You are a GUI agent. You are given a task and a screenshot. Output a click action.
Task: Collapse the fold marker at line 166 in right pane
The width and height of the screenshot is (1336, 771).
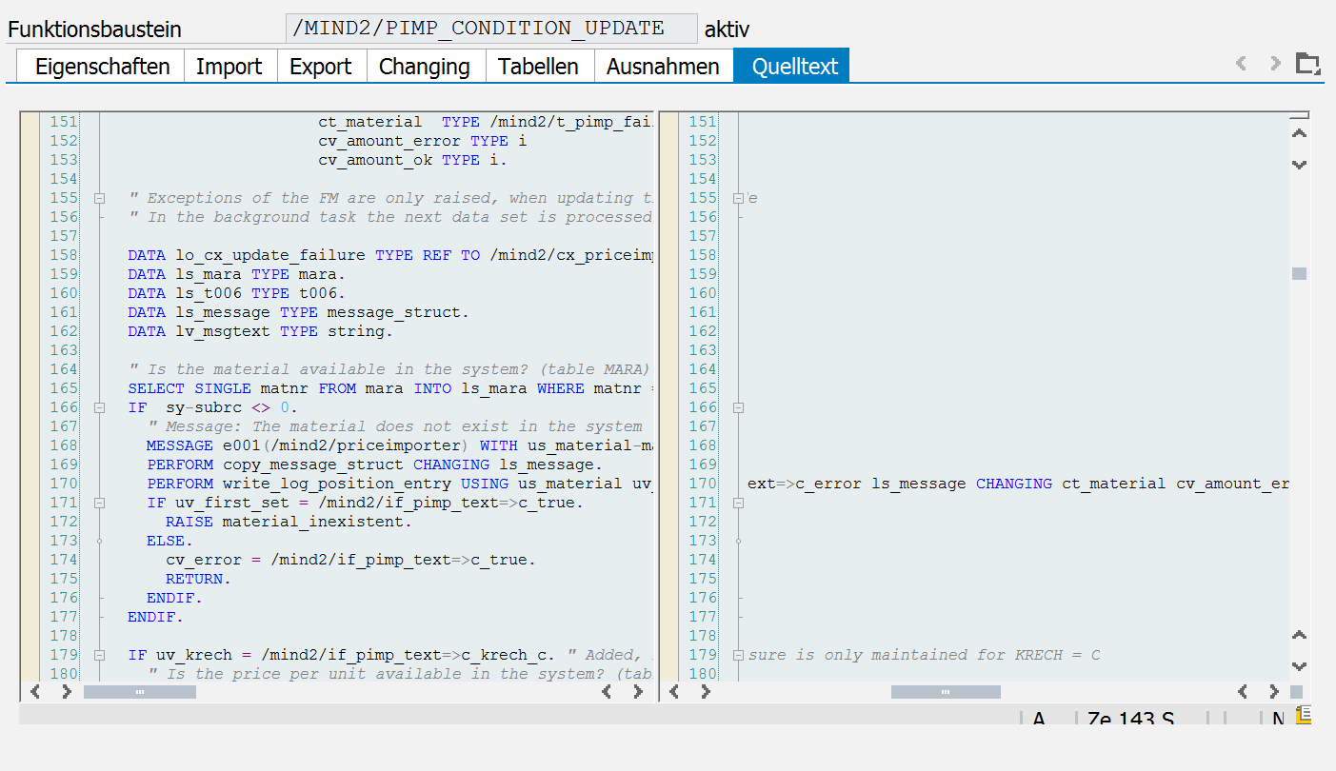[737, 407]
